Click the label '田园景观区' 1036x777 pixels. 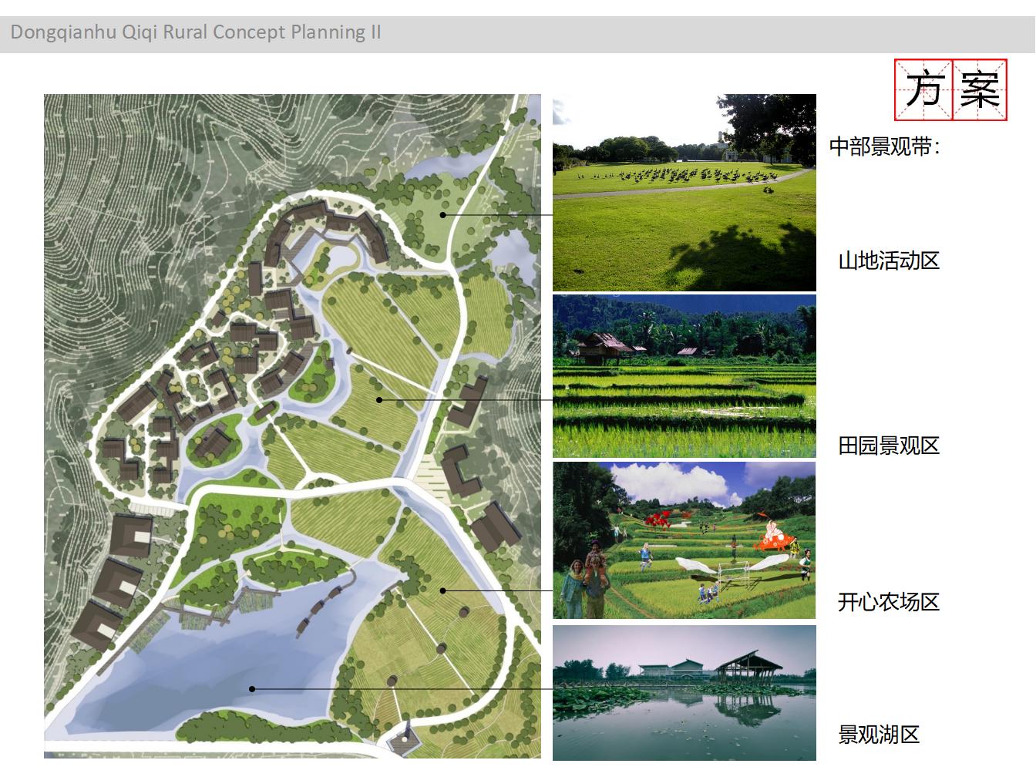(x=889, y=446)
